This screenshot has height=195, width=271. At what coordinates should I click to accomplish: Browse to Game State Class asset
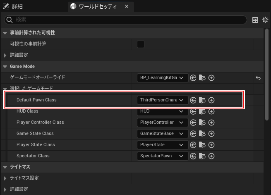coord(202,134)
